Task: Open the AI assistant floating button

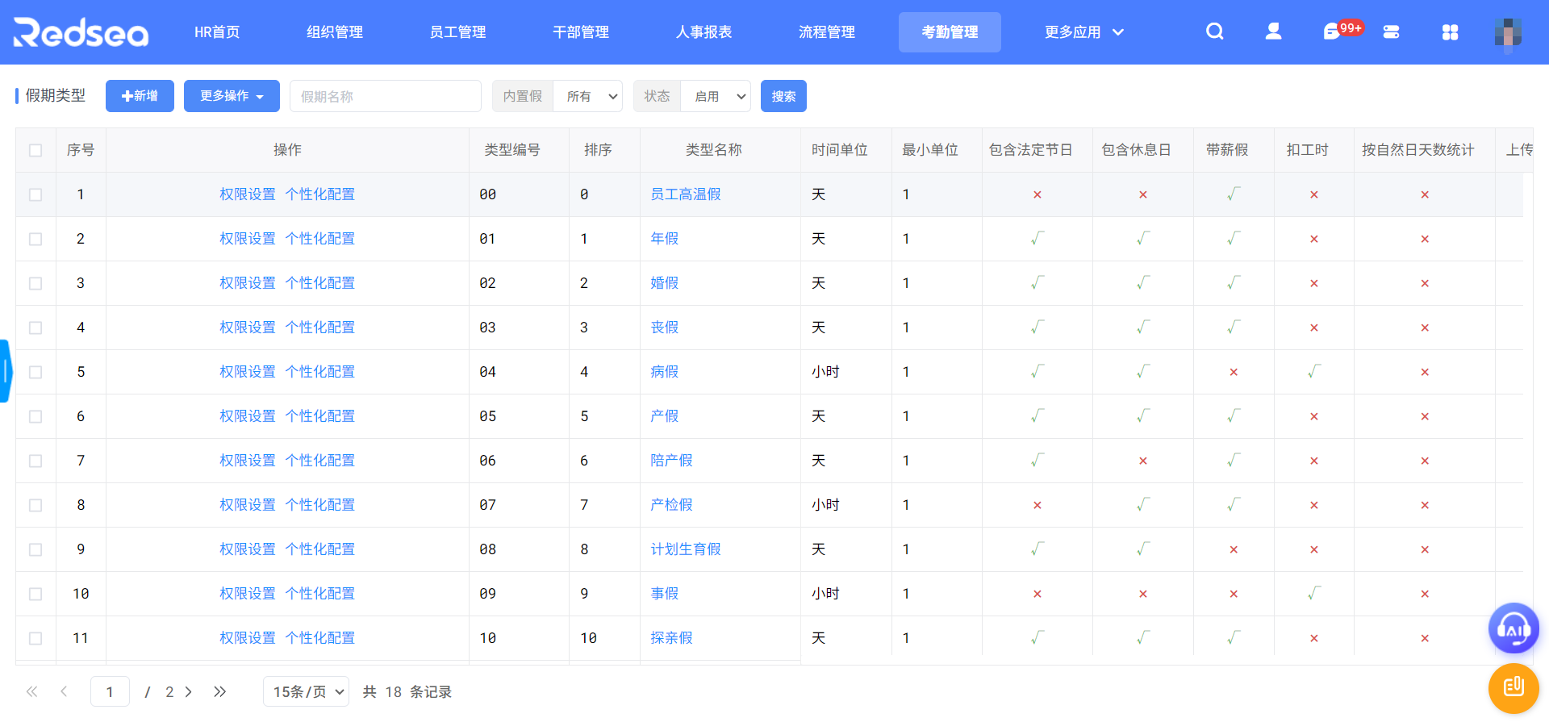Action: point(1513,628)
